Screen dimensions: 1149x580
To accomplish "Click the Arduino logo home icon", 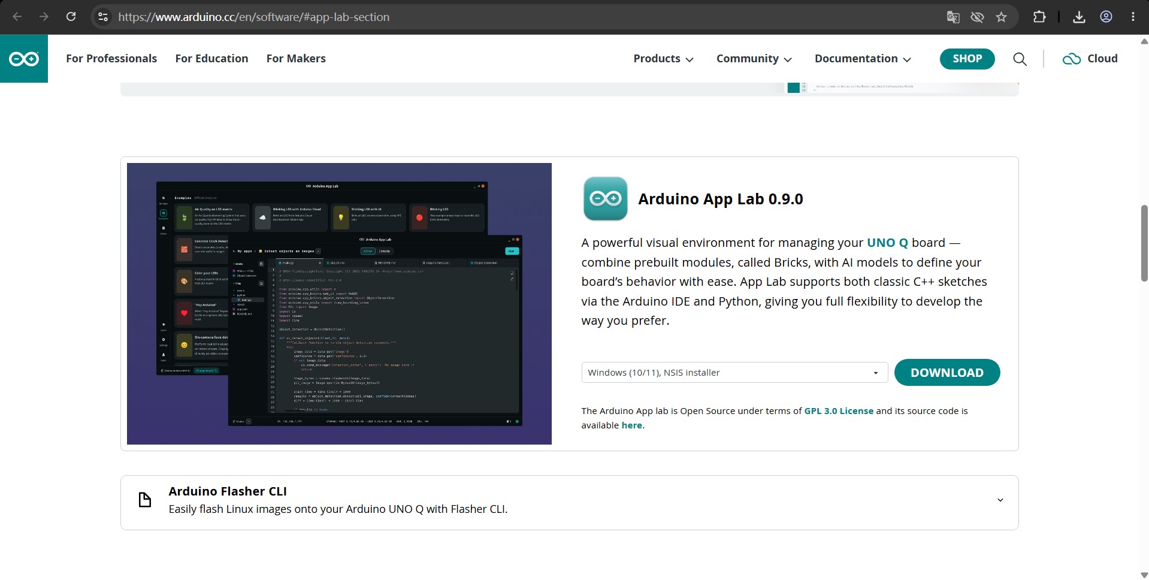I will click(x=24, y=59).
